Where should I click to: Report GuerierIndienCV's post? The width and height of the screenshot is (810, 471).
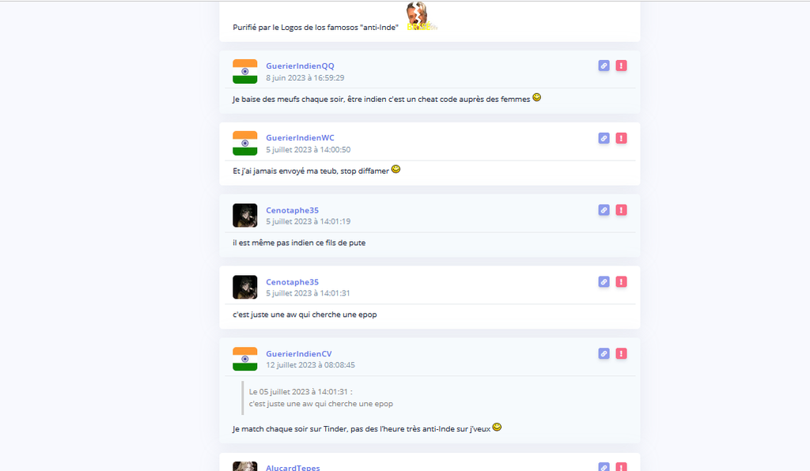[x=622, y=353]
